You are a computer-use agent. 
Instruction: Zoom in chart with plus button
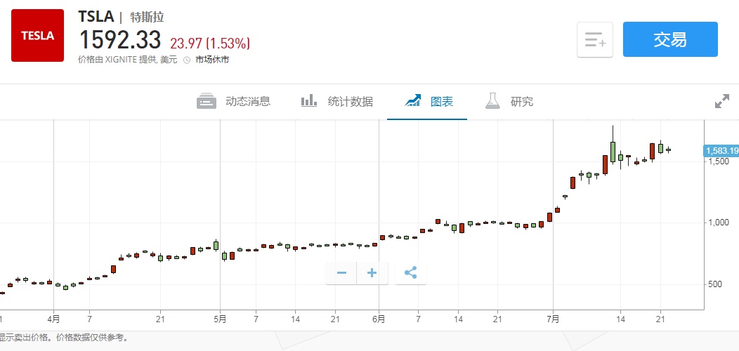[372, 273]
